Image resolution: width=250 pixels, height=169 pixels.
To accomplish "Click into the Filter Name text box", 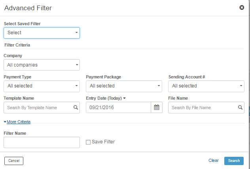I will click(42, 142).
